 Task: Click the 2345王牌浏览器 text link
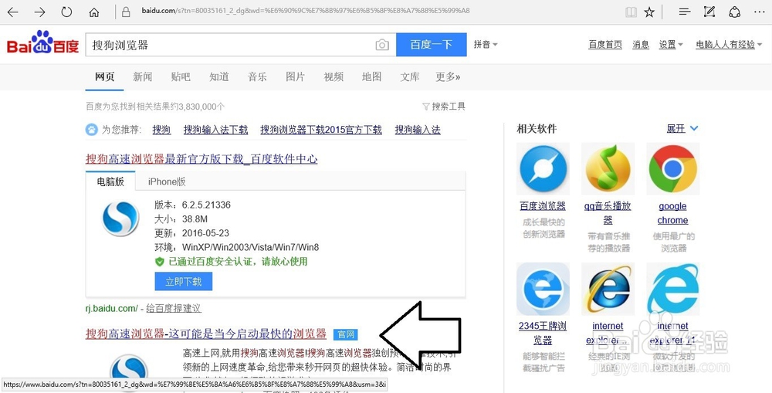coord(543,333)
